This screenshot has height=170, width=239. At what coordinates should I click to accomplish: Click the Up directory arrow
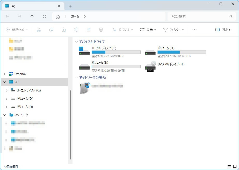pos(32,16)
